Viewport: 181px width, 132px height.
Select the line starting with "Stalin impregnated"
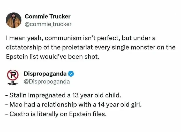pyautogui.click(x=63, y=95)
